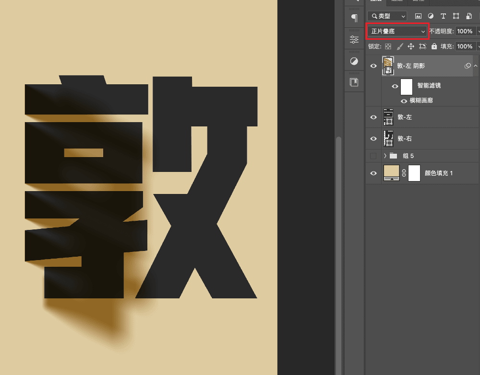Filter layers by smart objects icon
The width and height of the screenshot is (480, 375).
pyautogui.click(x=468, y=16)
